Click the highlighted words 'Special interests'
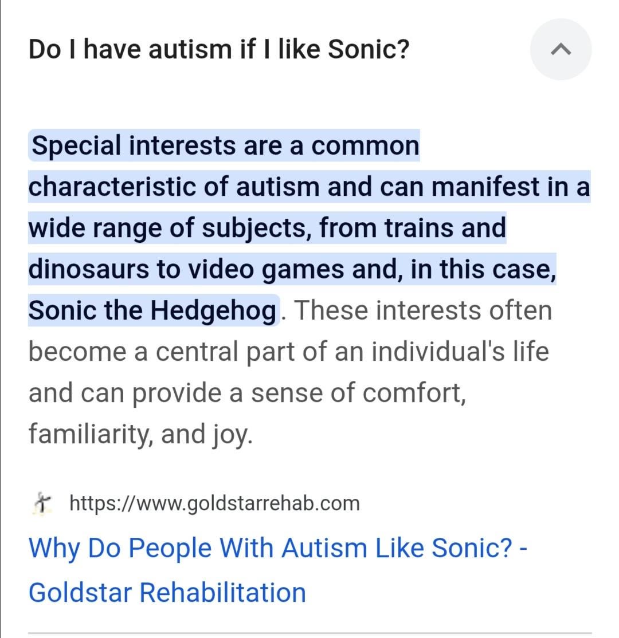619x638 pixels. (133, 145)
